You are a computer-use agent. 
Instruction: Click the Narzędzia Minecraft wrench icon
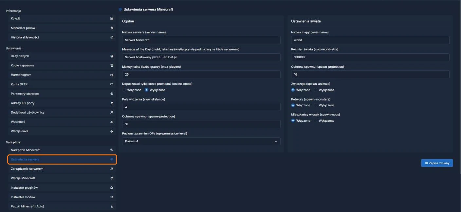pos(112,150)
